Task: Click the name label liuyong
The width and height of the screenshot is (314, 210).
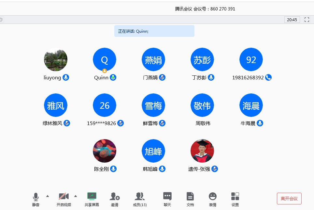Action: pyautogui.click(x=52, y=77)
